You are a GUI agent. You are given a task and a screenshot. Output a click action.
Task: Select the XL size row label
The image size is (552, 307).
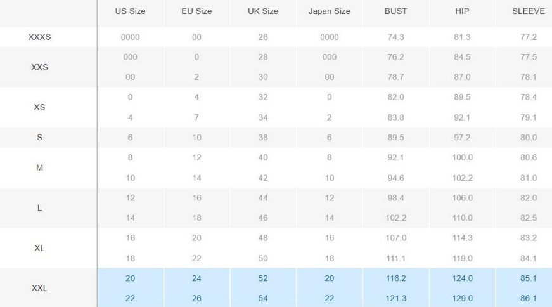point(39,248)
